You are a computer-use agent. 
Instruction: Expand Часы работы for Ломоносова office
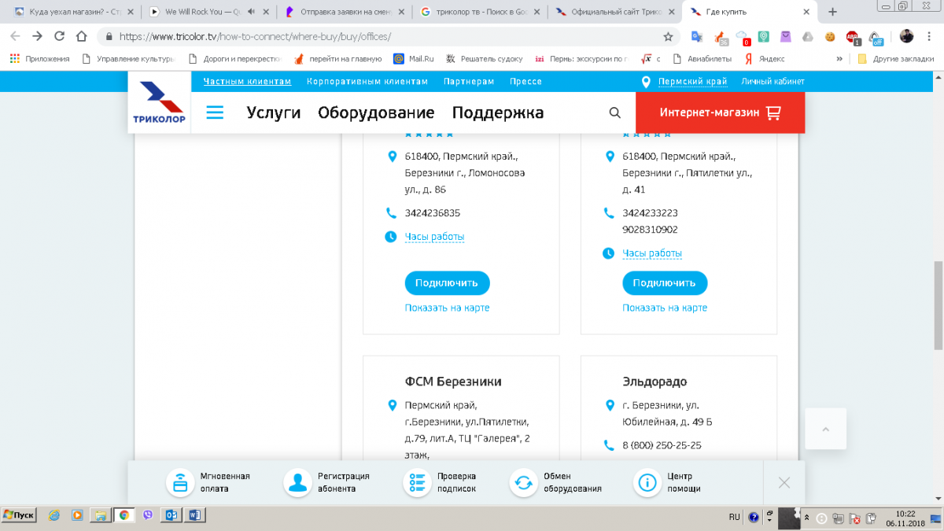(x=434, y=237)
